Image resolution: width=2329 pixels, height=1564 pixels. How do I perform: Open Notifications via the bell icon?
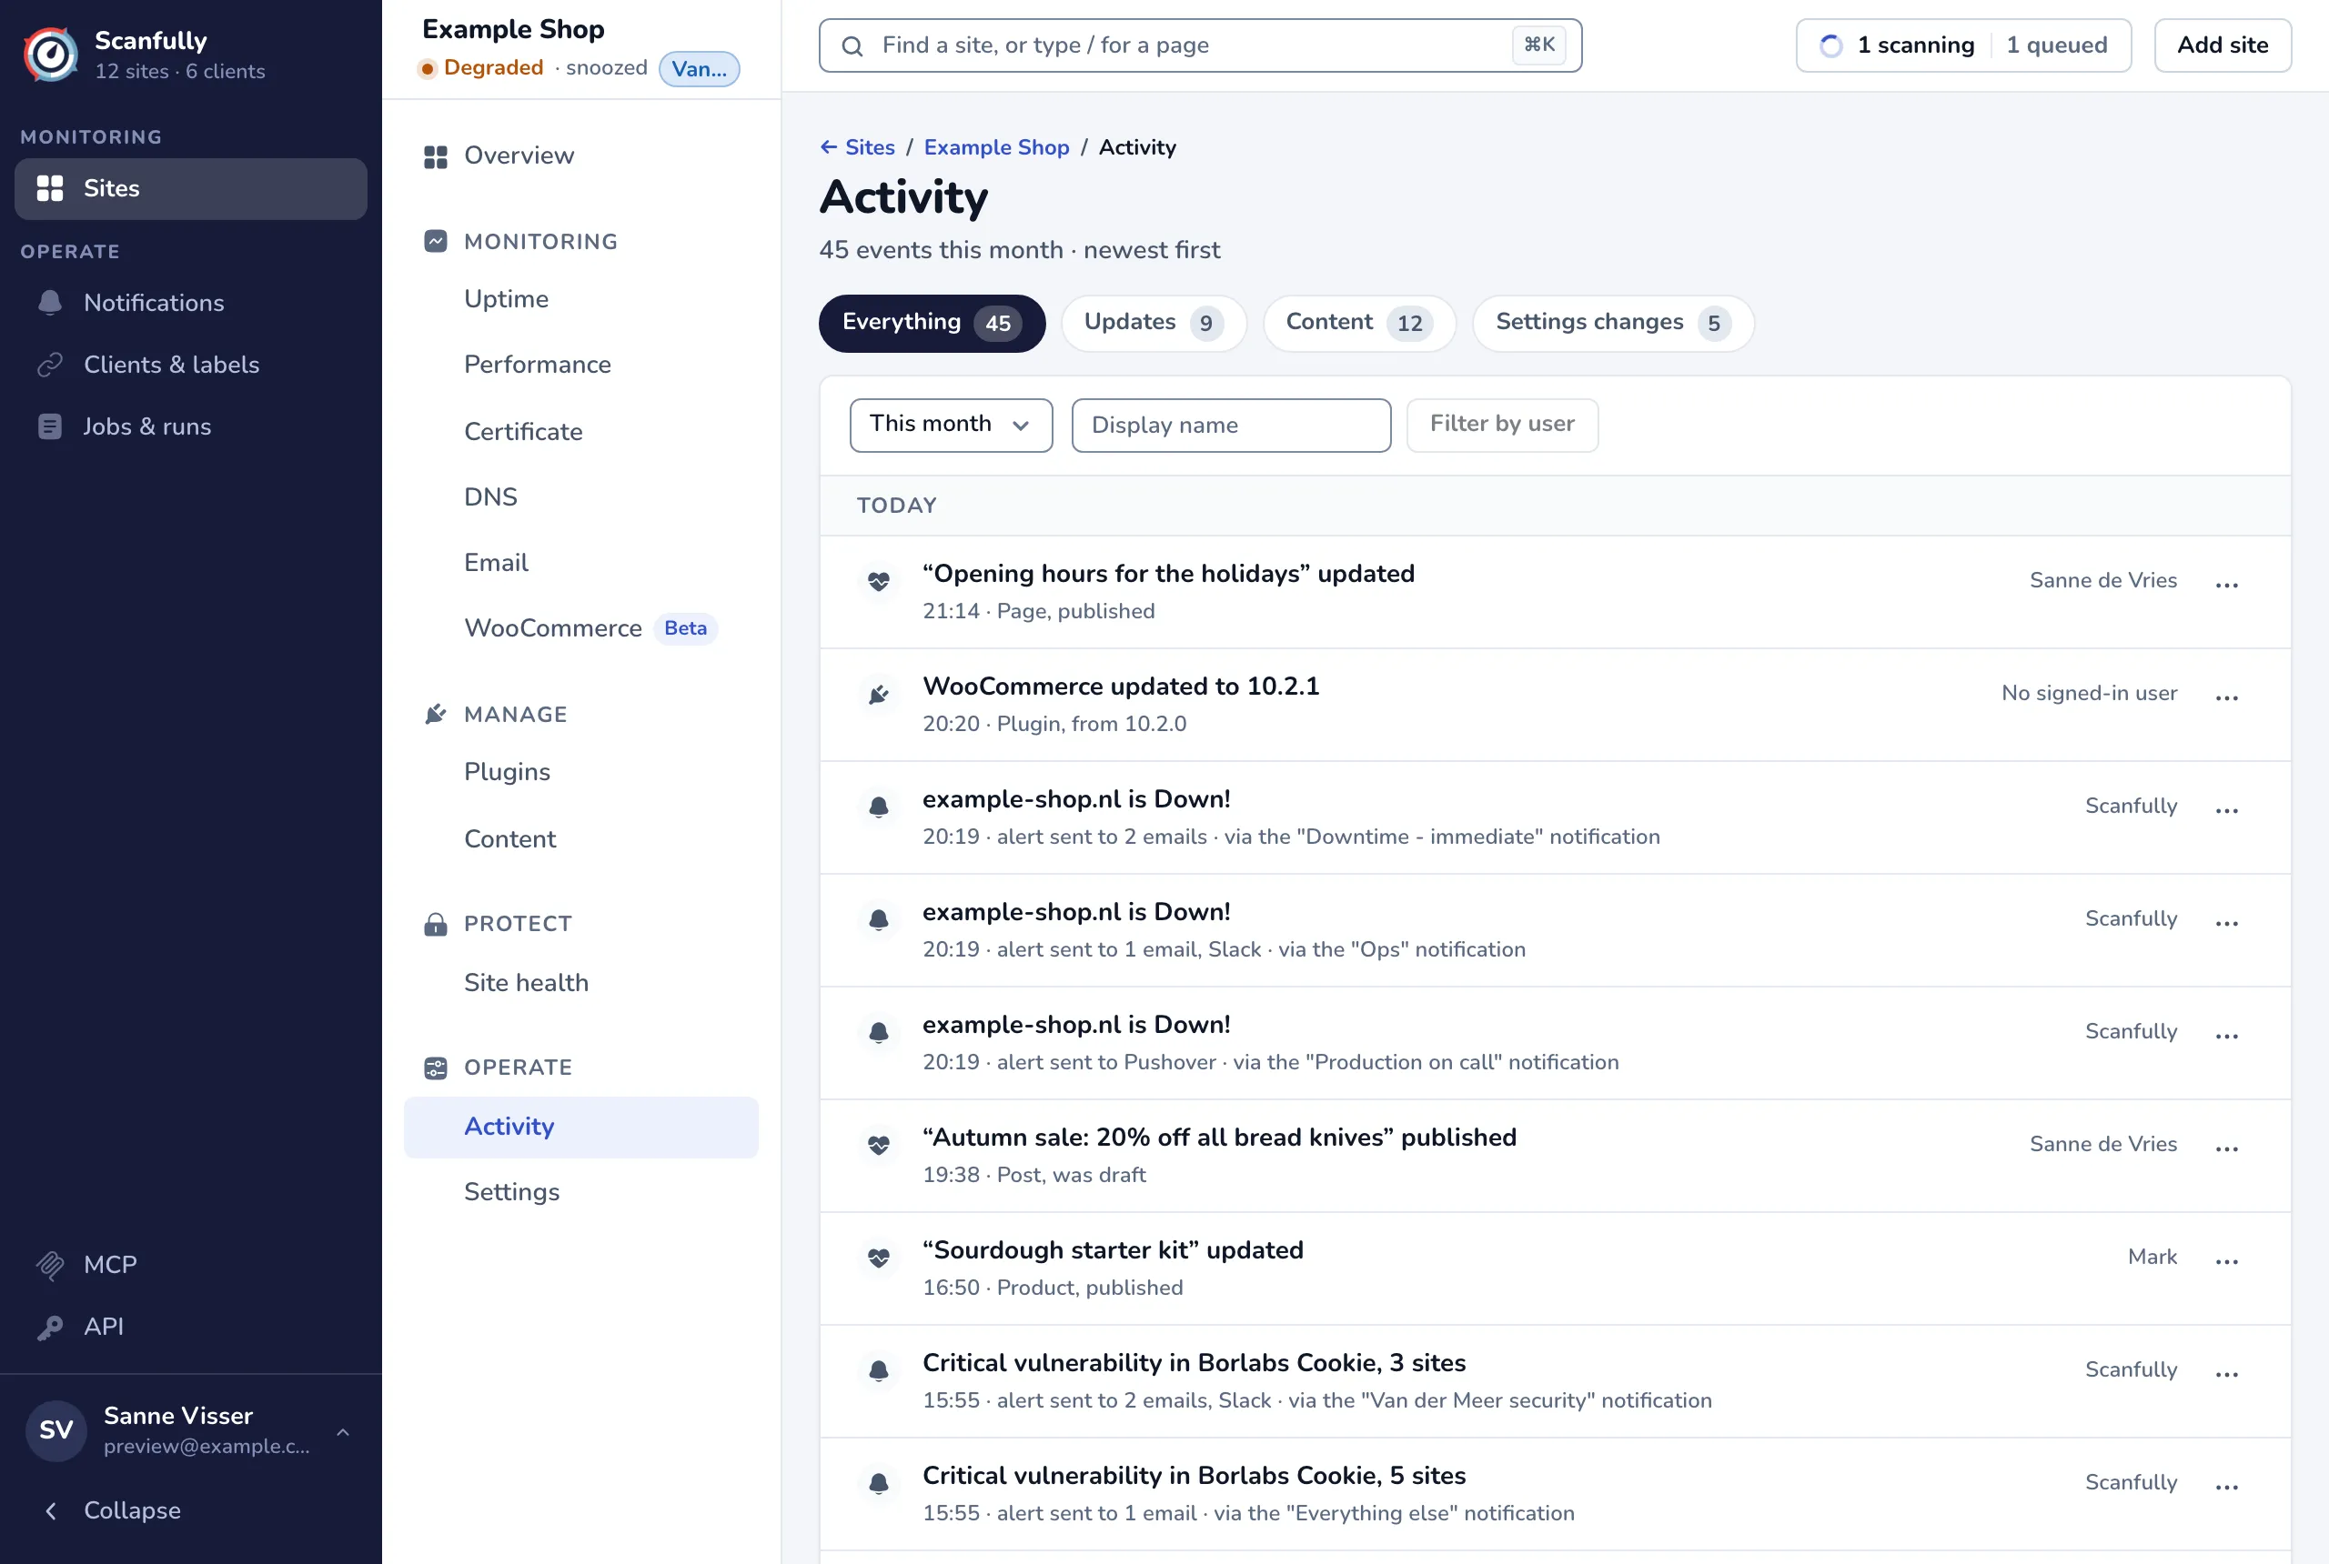tap(50, 302)
